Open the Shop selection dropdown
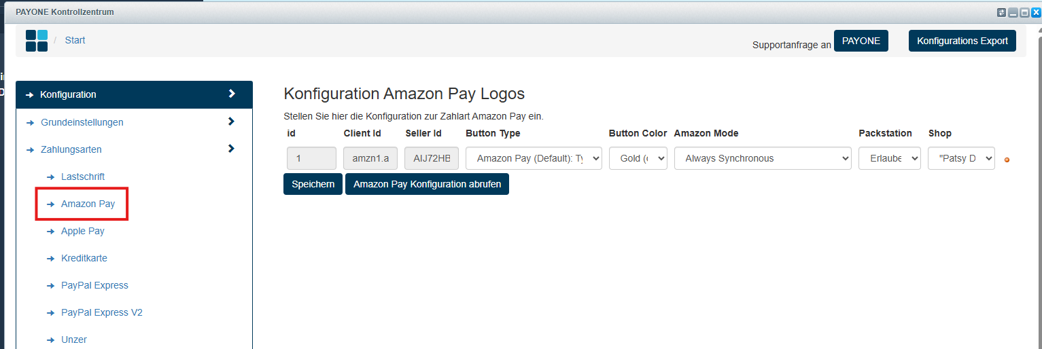Viewport: 1042px width, 349px height. [x=961, y=158]
